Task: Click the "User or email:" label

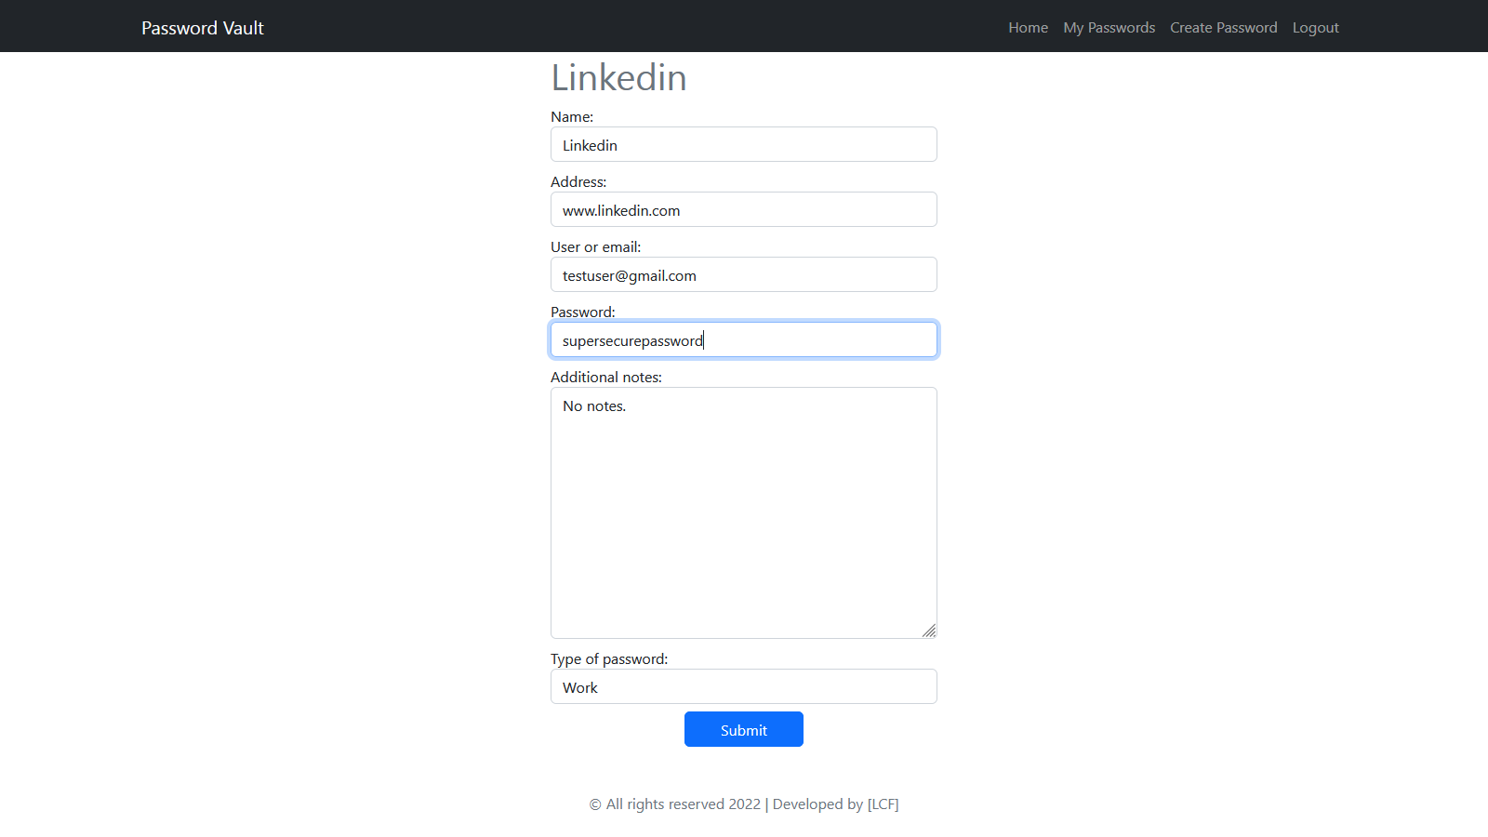Action: pos(595,246)
